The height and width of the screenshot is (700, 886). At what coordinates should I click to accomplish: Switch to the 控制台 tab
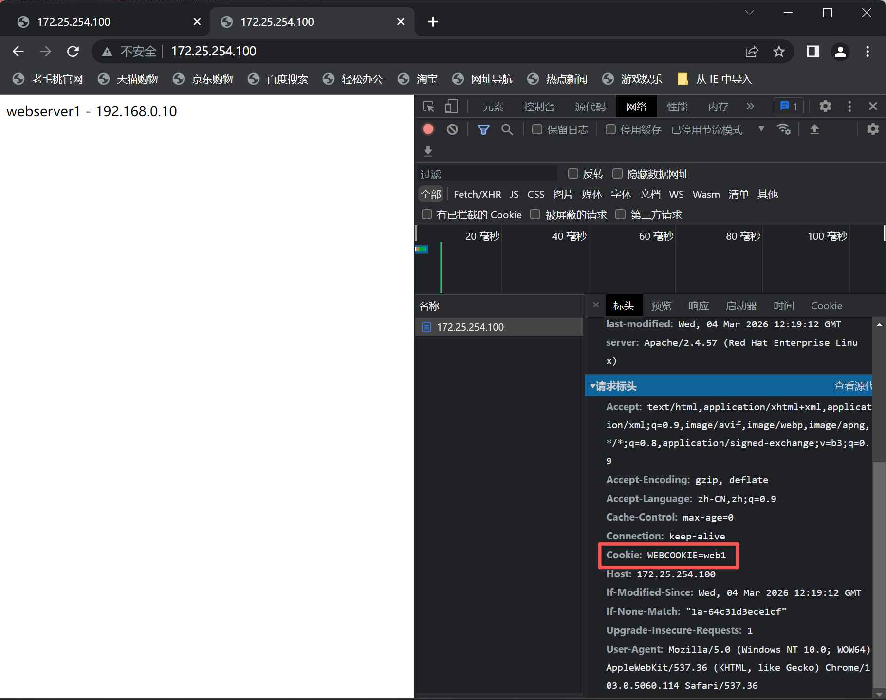click(539, 107)
